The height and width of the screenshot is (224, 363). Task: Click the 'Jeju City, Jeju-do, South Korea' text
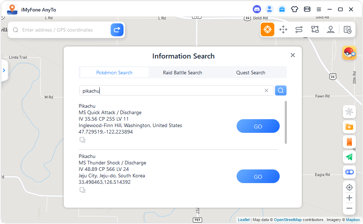(112, 176)
